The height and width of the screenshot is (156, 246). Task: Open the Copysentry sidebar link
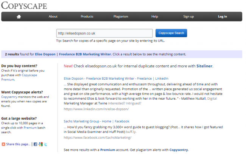tap(9, 97)
